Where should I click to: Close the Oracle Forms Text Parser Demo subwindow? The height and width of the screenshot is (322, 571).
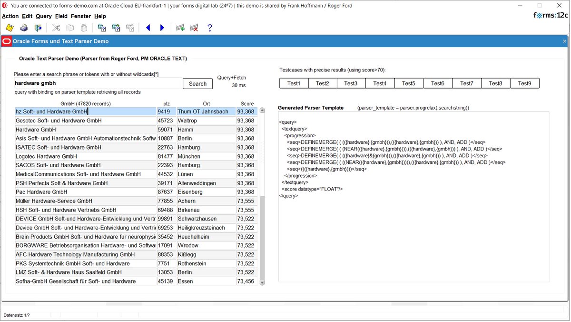[x=565, y=41]
